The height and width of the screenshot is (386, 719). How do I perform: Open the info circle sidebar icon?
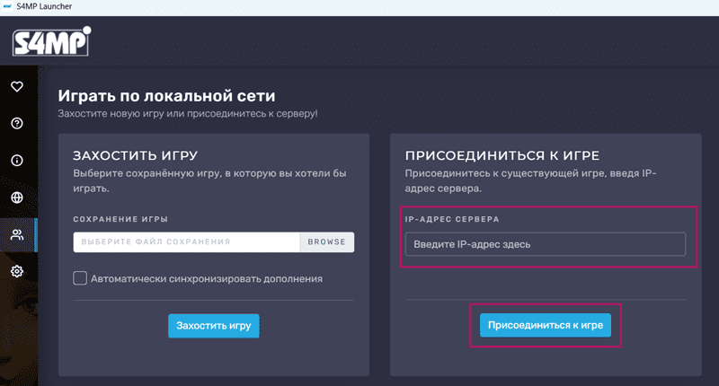(17, 161)
